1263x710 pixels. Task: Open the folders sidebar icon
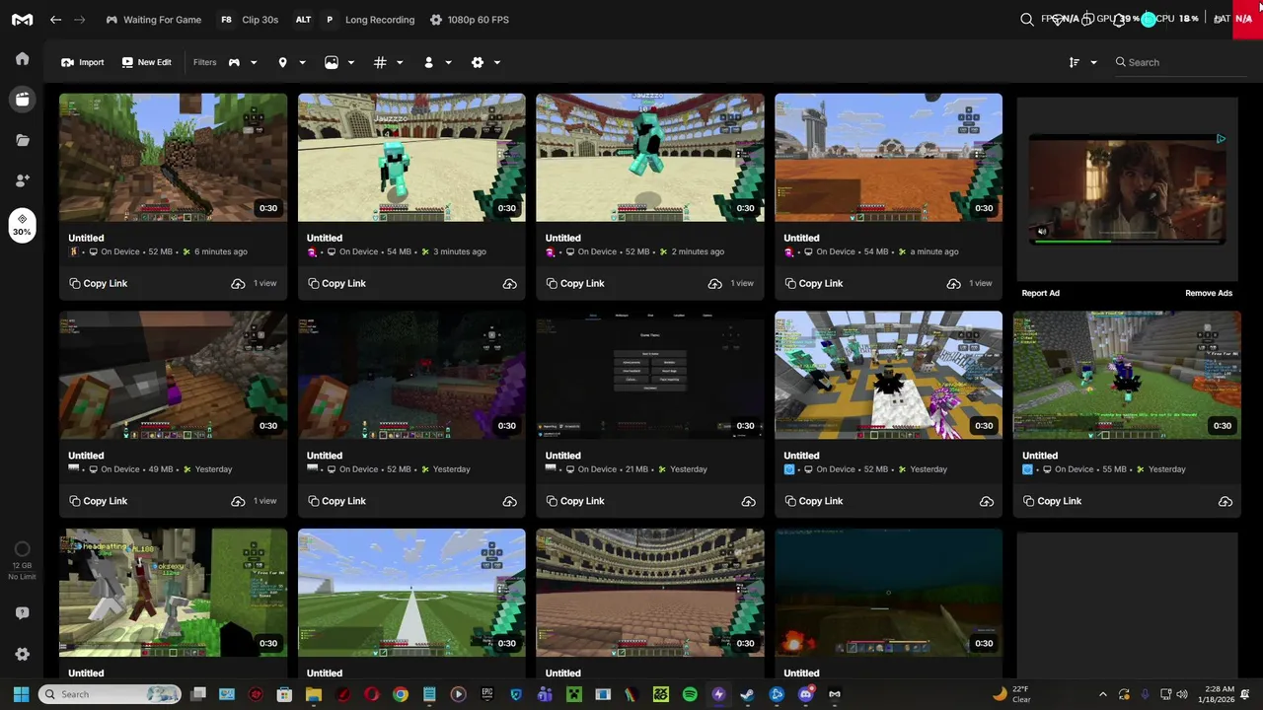click(x=22, y=140)
